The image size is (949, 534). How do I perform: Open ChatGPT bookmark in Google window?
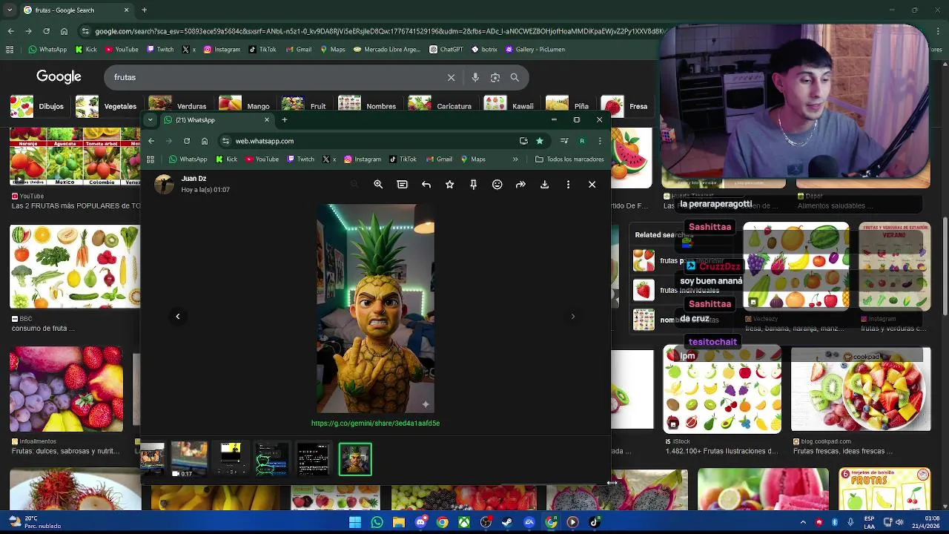coord(446,50)
